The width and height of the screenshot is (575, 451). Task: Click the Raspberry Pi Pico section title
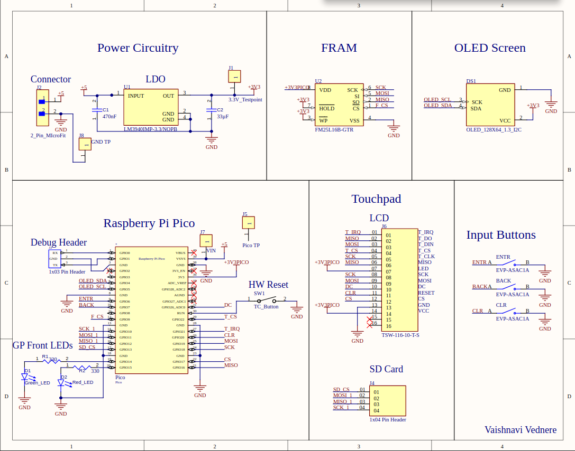tap(149, 223)
